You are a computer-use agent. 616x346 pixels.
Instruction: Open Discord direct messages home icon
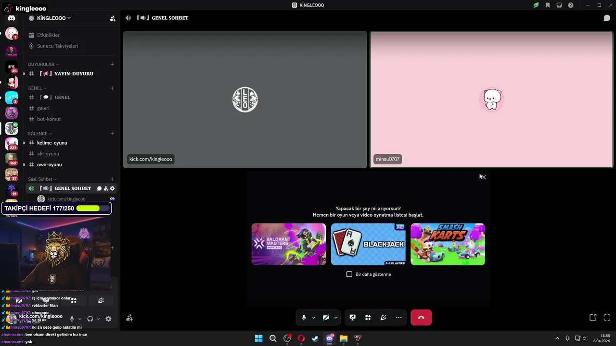tap(12, 18)
